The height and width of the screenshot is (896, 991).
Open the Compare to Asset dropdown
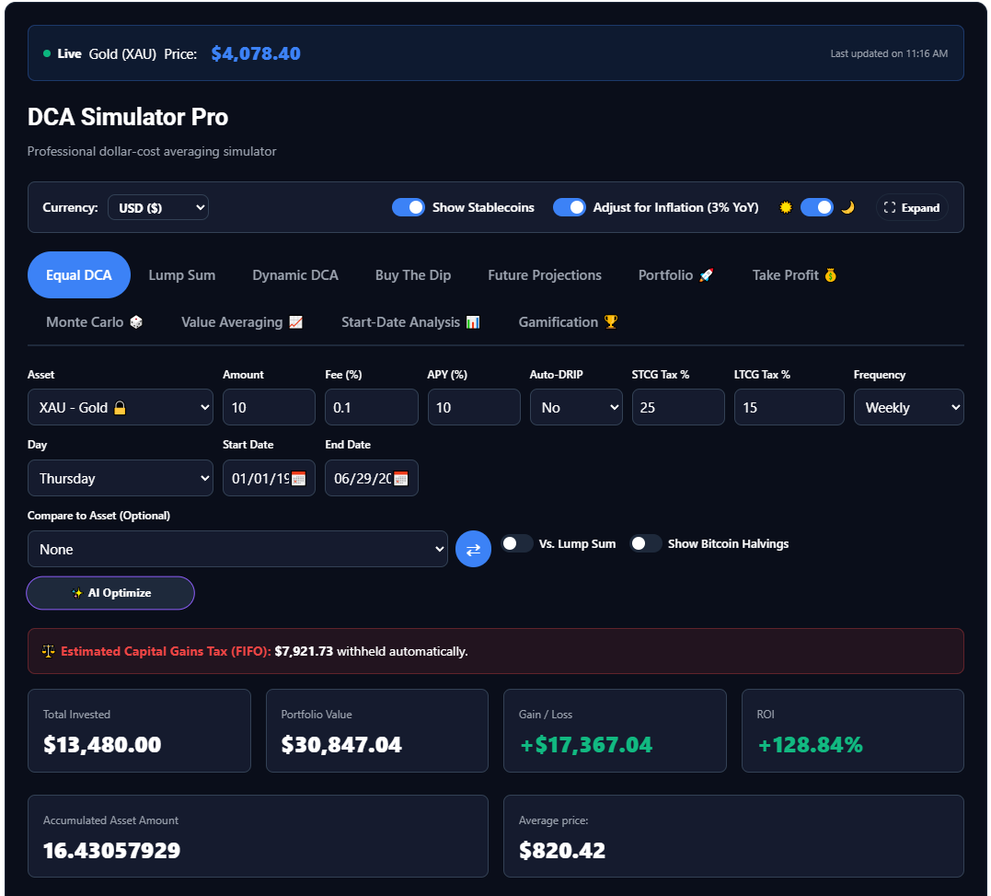(x=237, y=549)
